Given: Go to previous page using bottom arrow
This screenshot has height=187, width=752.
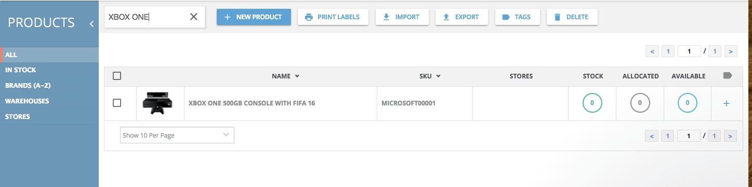Looking at the screenshot, I should pyautogui.click(x=652, y=136).
